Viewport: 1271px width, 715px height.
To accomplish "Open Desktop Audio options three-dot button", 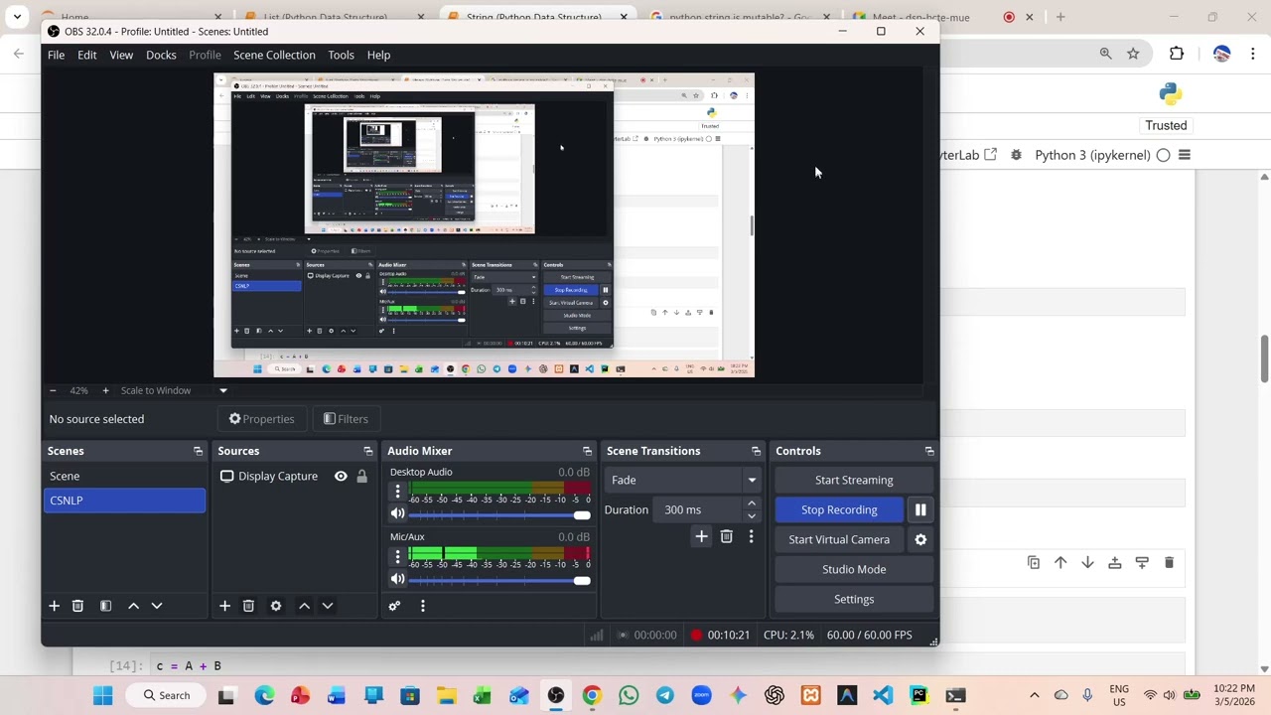I will [x=397, y=492].
